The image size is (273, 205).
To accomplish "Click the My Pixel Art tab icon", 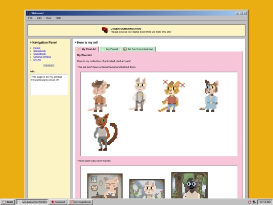I will (79, 49).
